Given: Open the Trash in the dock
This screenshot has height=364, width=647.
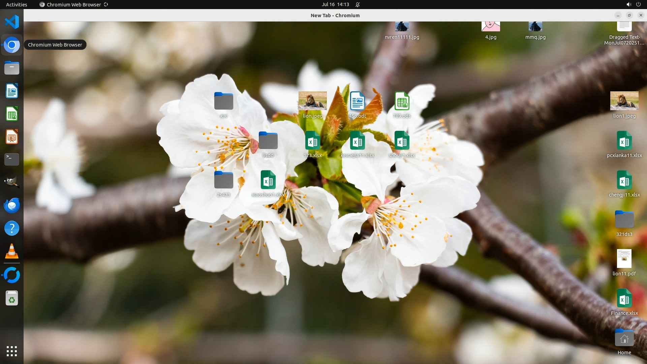Looking at the screenshot, I should [12, 298].
